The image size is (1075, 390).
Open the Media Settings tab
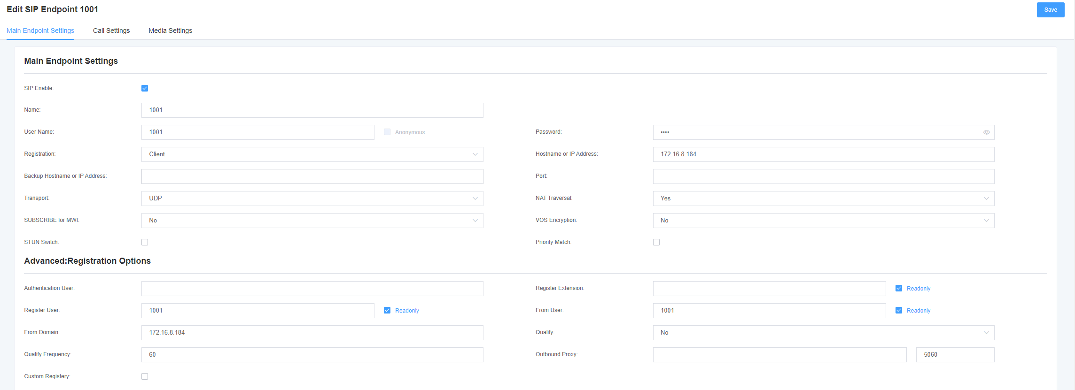171,31
